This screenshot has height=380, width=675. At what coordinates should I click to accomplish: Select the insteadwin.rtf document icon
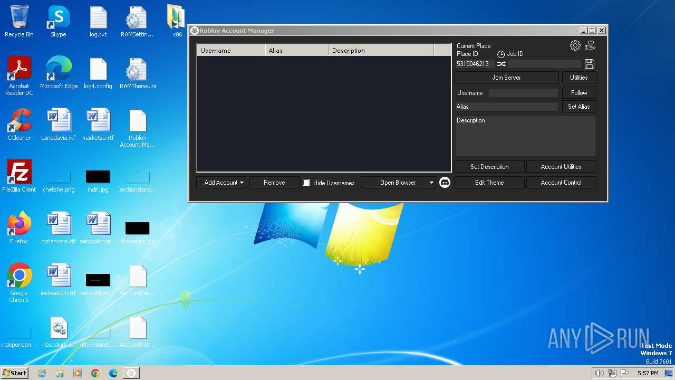[x=59, y=280]
